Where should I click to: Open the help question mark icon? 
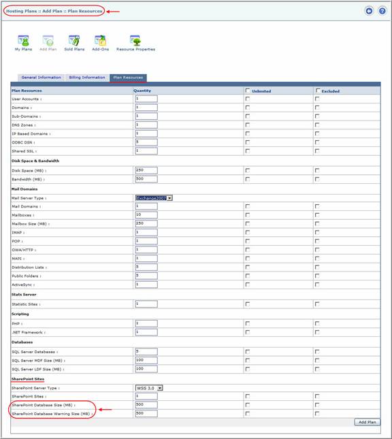coord(382,11)
